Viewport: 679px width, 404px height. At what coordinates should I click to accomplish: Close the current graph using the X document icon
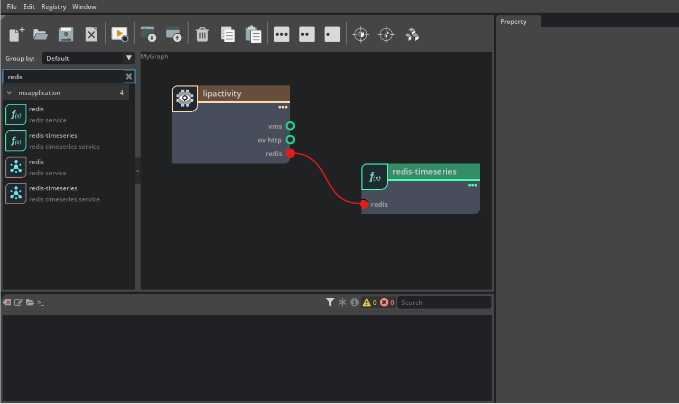tap(91, 35)
